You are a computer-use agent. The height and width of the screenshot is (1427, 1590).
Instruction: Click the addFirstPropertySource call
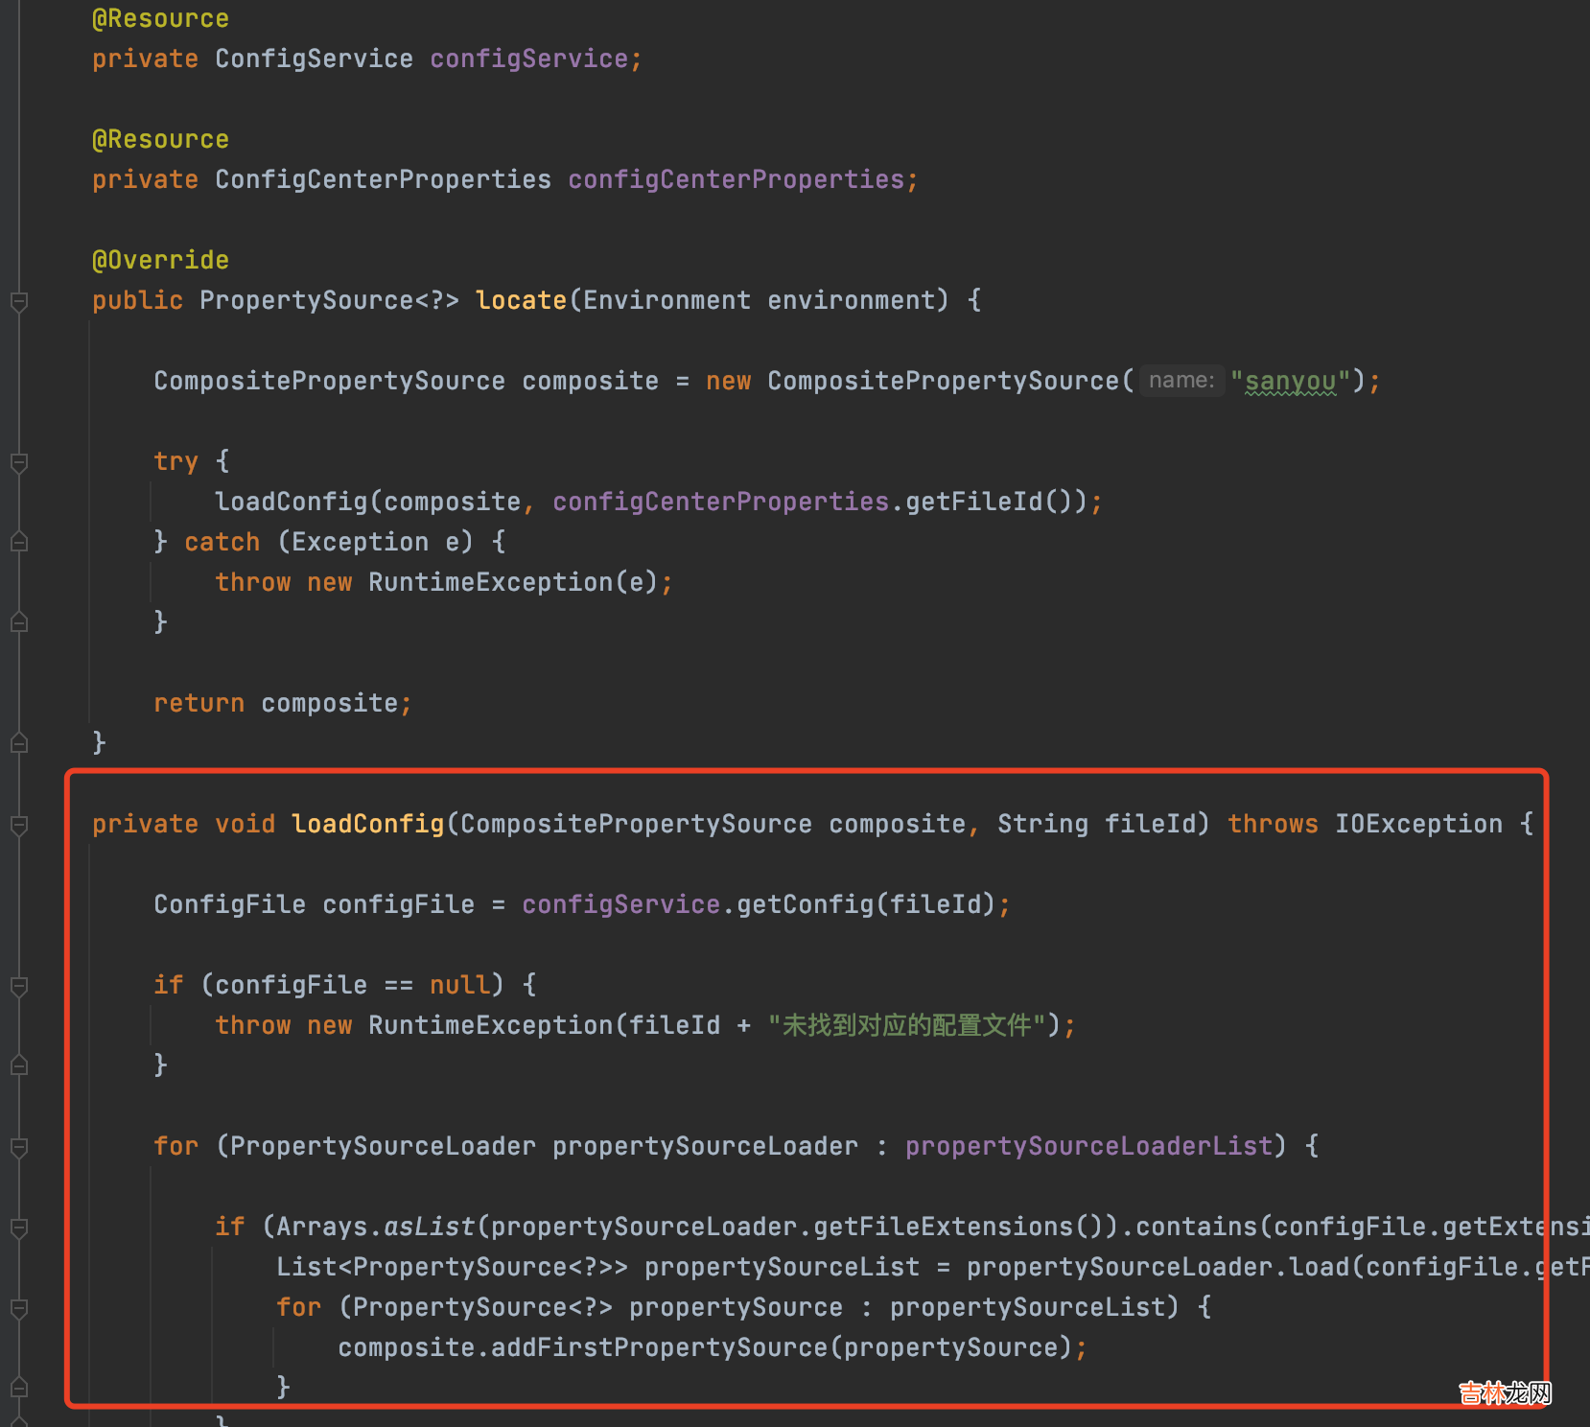[x=659, y=1347]
